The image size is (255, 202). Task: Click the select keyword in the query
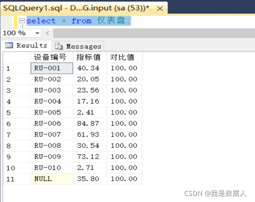pyautogui.click(x=41, y=20)
